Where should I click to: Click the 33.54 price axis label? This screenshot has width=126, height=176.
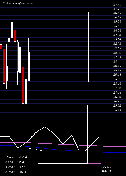117,39
